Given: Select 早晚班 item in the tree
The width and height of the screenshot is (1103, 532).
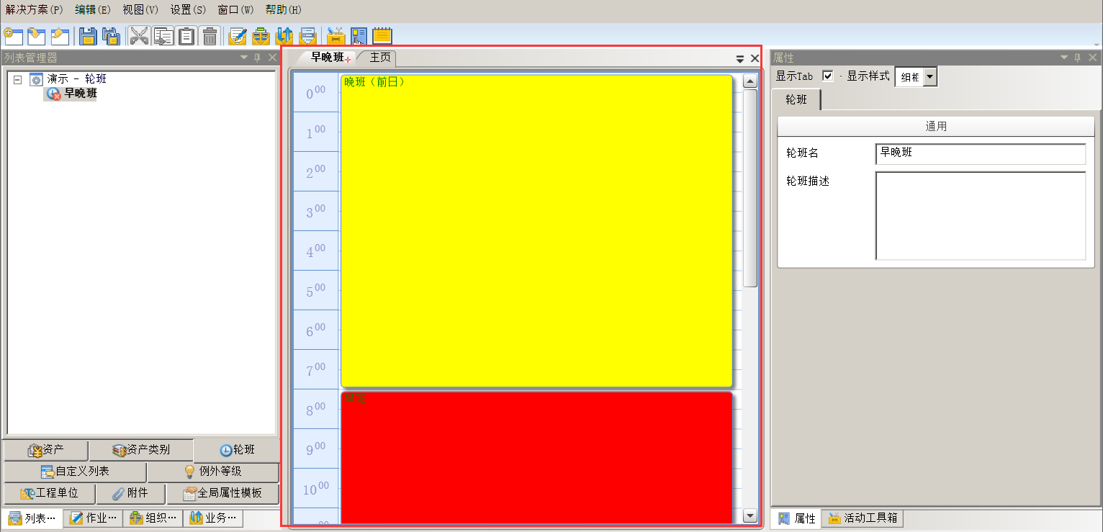Looking at the screenshot, I should (x=80, y=94).
